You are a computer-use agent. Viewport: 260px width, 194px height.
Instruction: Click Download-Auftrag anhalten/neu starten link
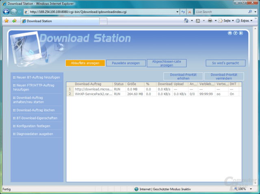pos(28,100)
